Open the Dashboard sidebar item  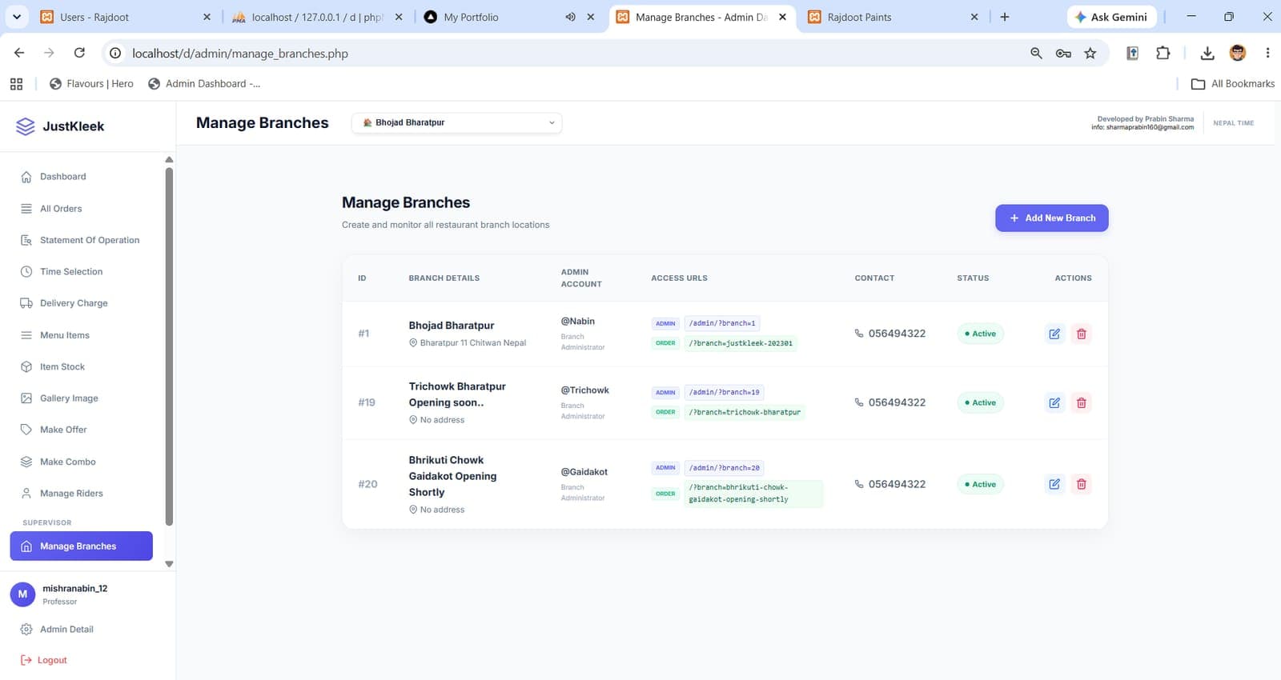[x=81, y=177]
